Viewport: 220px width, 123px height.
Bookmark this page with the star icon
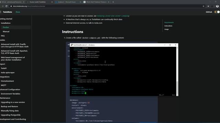pos(203,6)
